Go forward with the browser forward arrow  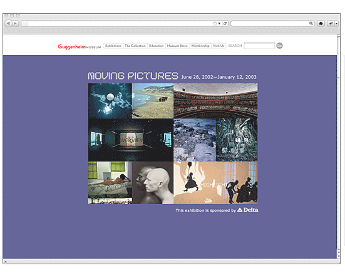coord(16,23)
